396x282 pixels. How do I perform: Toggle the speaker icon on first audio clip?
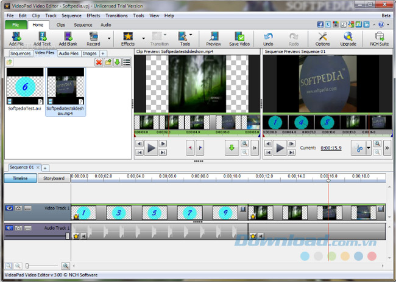point(84,236)
